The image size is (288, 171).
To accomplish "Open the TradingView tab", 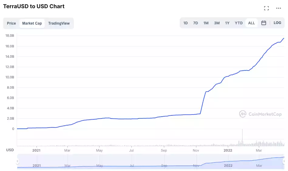I will pyautogui.click(x=59, y=23).
